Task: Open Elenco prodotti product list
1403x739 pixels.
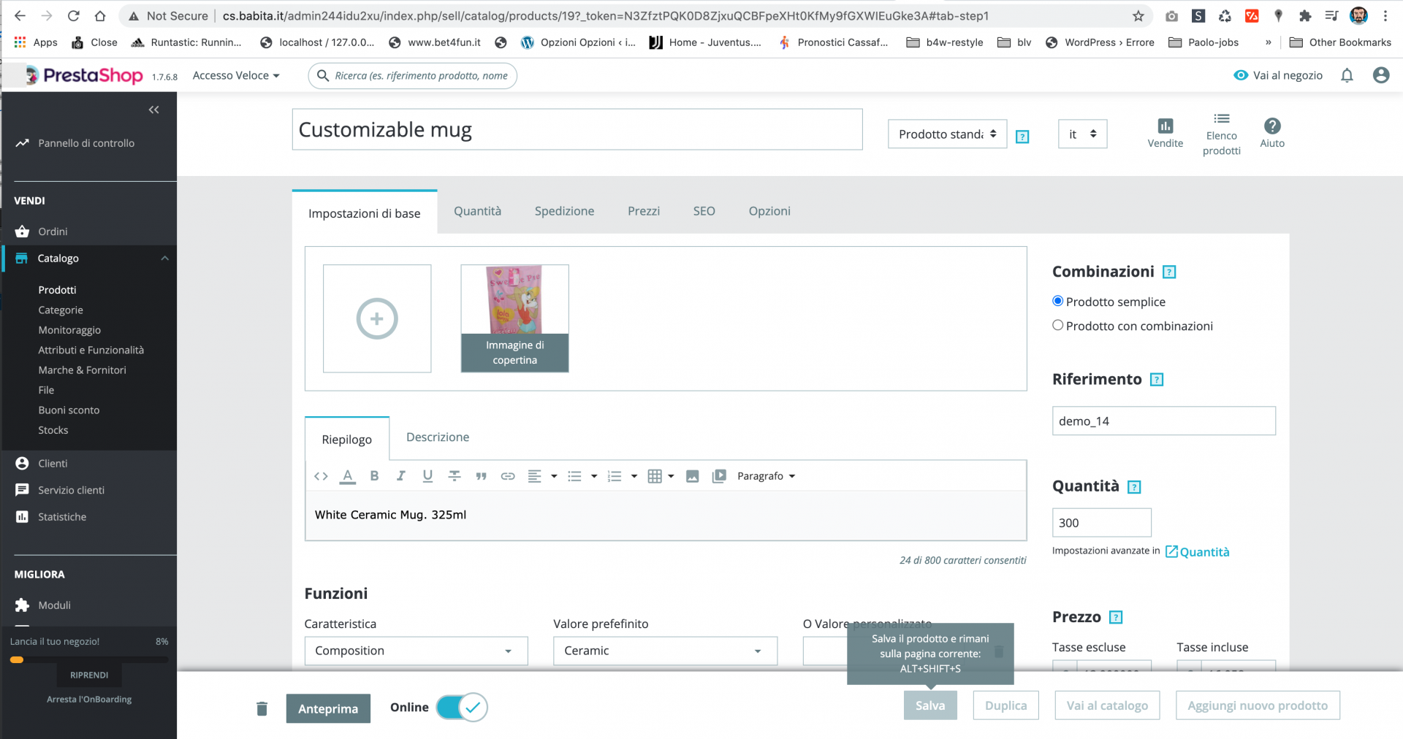Action: click(x=1222, y=134)
